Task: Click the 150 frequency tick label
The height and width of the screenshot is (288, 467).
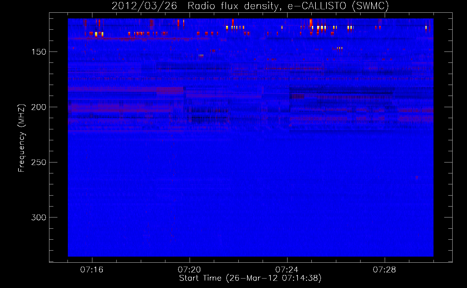Action: [x=39, y=52]
